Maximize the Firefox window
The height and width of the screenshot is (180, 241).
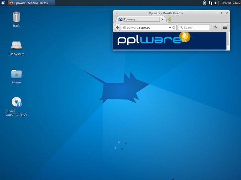click(221, 13)
